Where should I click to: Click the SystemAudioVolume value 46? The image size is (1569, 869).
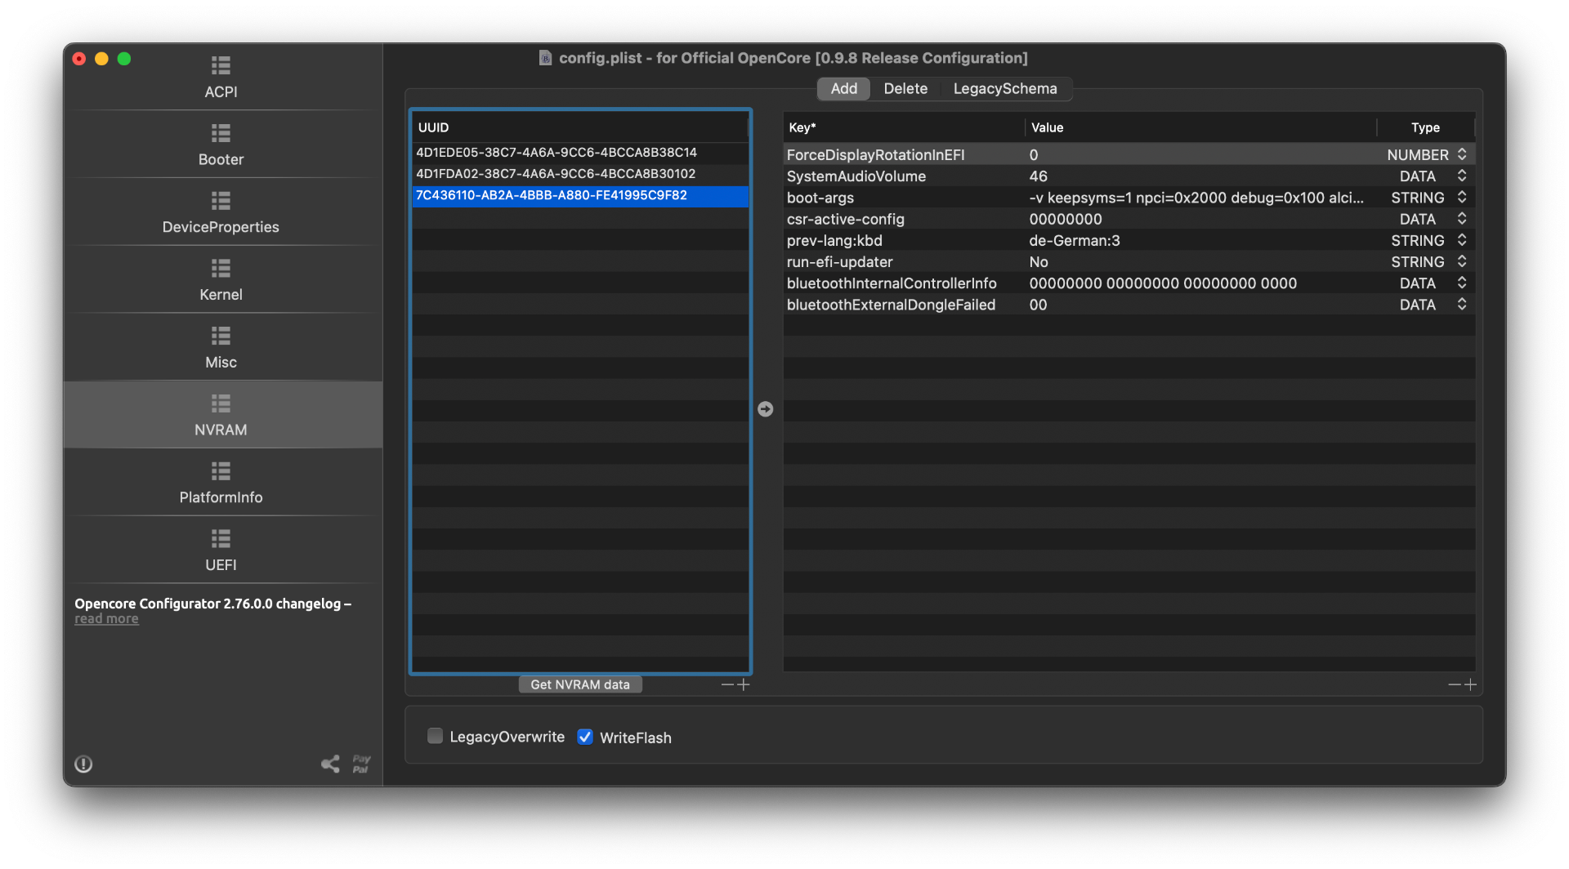click(x=1038, y=176)
